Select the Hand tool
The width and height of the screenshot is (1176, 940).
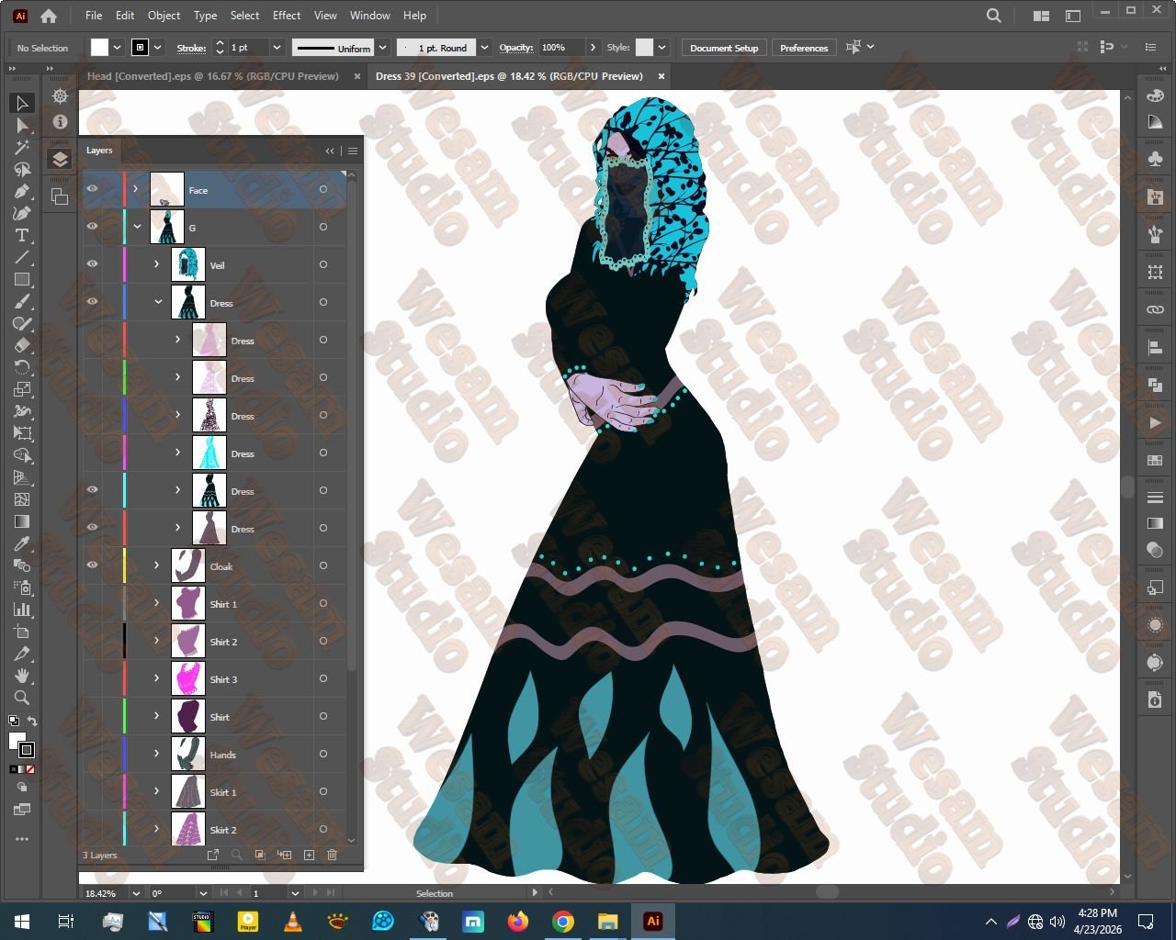coord(23,676)
